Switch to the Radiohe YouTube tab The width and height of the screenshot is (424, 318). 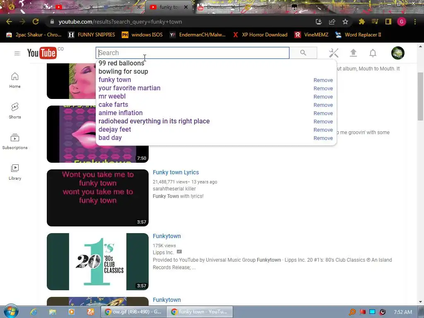pyautogui.click(x=74, y=7)
